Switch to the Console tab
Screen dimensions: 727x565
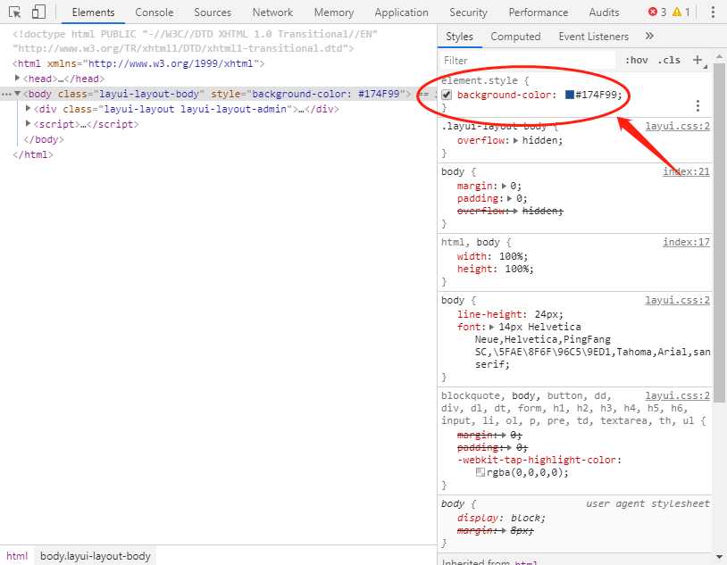point(155,12)
